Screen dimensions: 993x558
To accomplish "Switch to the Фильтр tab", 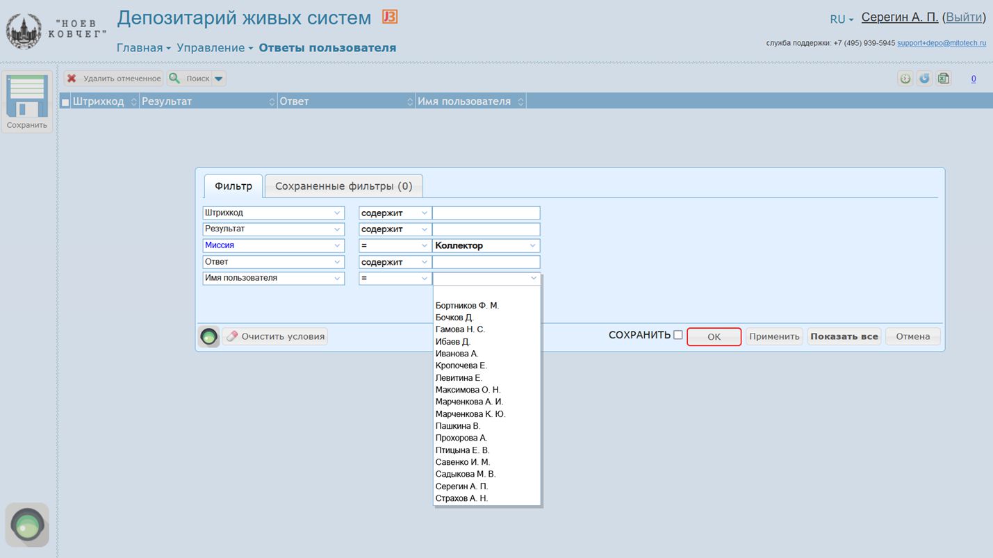I will click(233, 186).
